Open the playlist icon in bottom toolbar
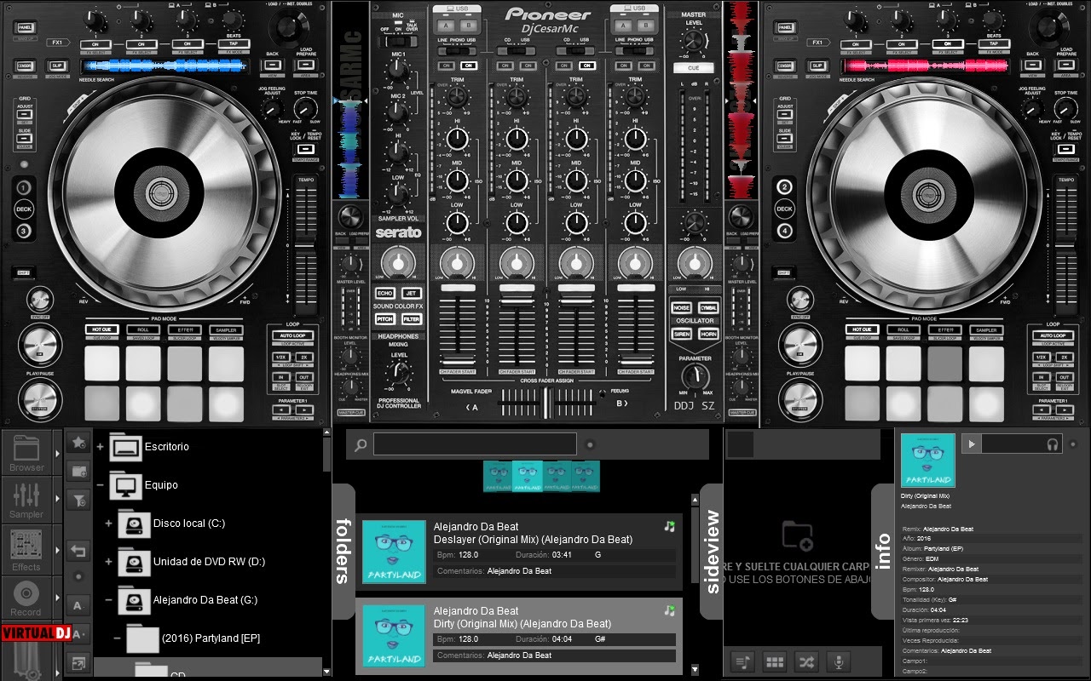 tap(742, 660)
